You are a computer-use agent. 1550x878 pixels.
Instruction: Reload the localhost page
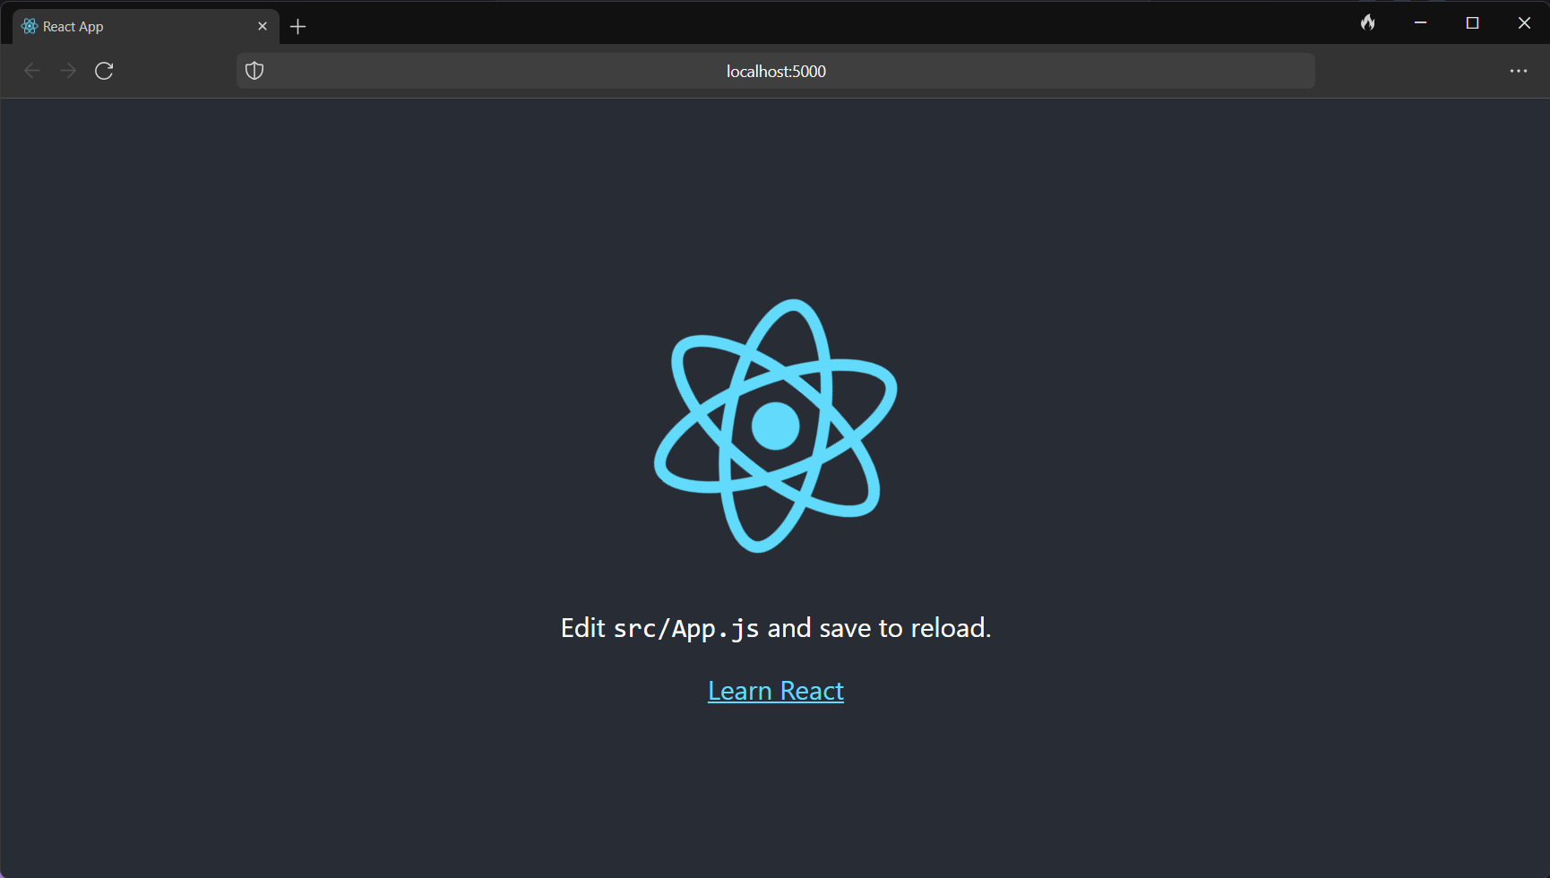coord(104,71)
